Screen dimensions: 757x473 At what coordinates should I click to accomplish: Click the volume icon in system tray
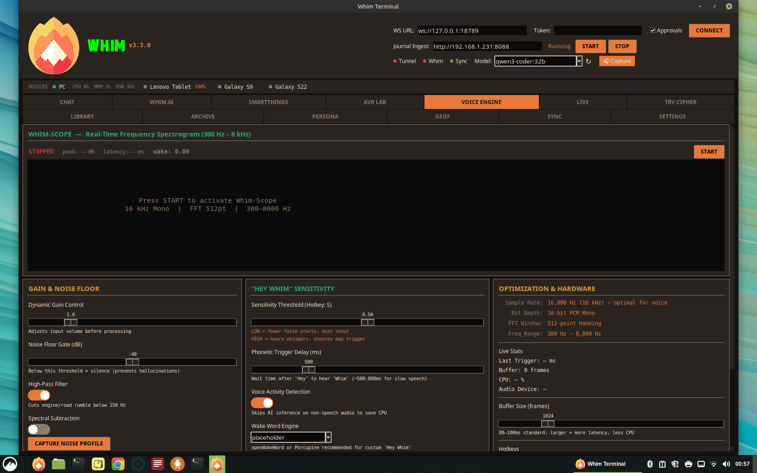tap(727, 464)
